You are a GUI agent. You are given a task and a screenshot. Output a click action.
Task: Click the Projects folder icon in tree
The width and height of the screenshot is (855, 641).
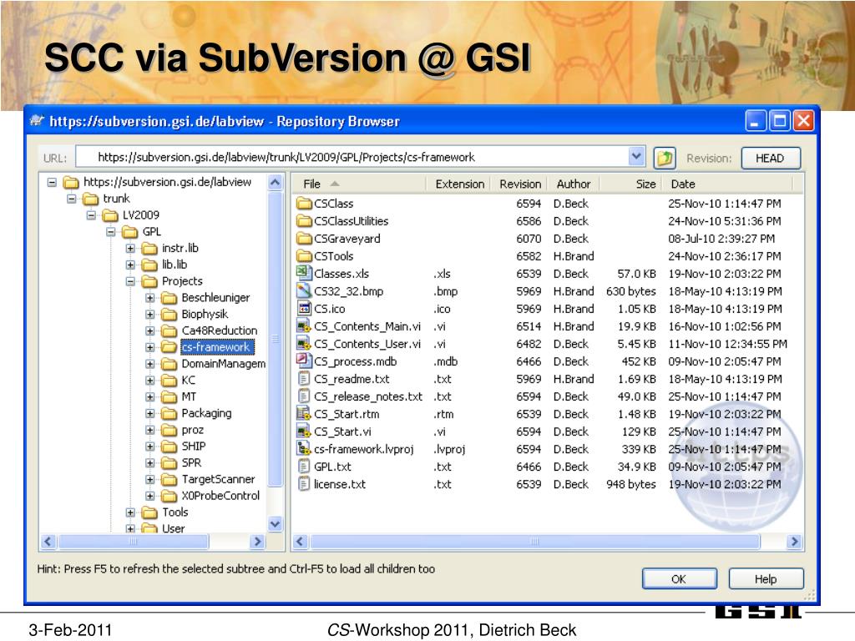(x=149, y=282)
